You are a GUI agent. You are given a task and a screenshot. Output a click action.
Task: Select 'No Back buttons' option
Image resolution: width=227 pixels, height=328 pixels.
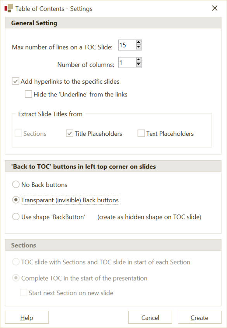click(x=16, y=184)
